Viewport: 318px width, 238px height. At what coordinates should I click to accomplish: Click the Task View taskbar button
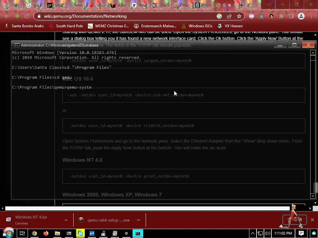coord(22,233)
